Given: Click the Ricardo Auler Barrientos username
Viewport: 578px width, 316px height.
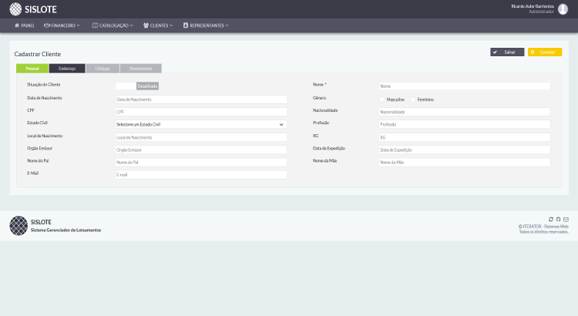Looking at the screenshot, I should (x=533, y=6).
